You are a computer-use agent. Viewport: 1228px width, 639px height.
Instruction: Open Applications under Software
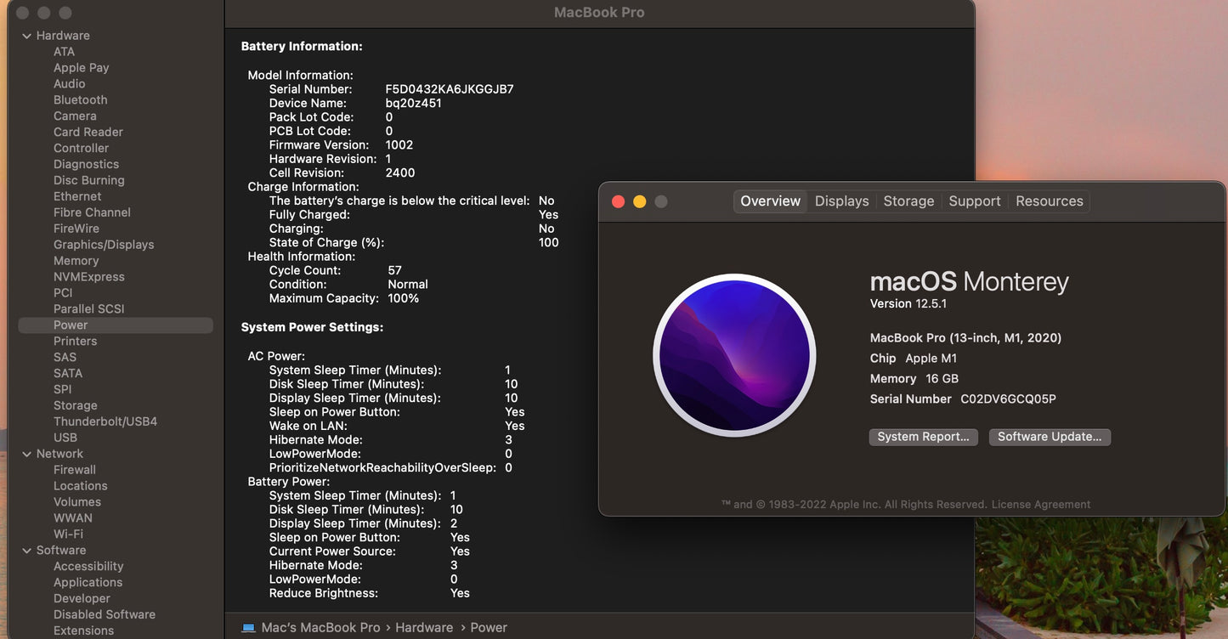[x=88, y=583]
